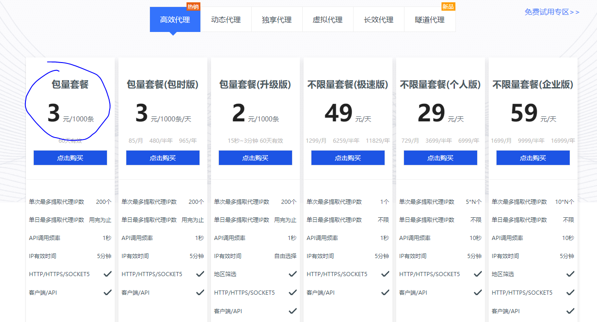Click the 6999/年 price in 个人版

click(x=469, y=140)
